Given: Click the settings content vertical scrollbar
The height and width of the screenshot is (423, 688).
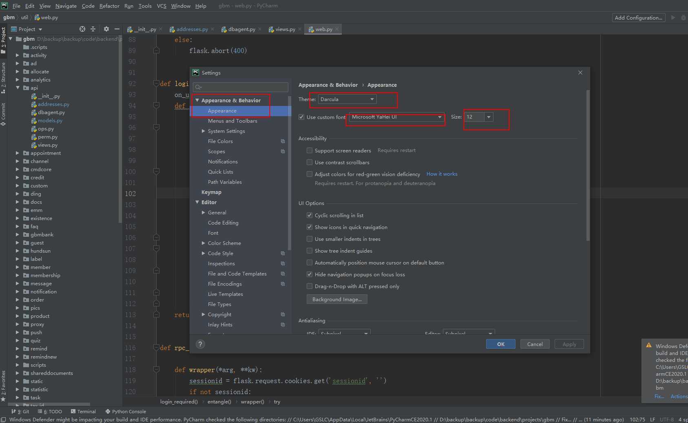Looking at the screenshot, I should point(588,165).
